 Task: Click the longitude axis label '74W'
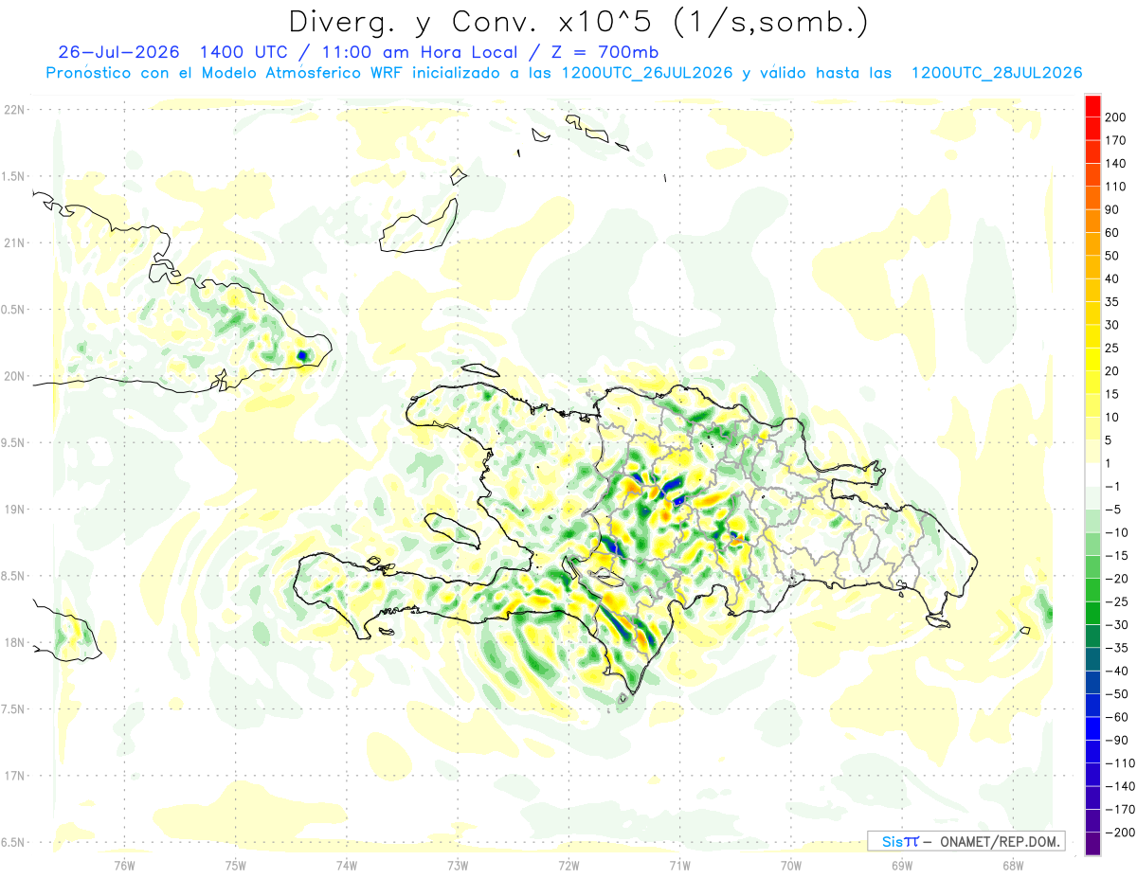(347, 866)
